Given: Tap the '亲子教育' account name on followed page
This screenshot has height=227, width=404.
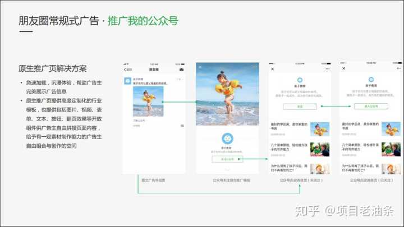Looking at the screenshot, I should (x=371, y=86).
